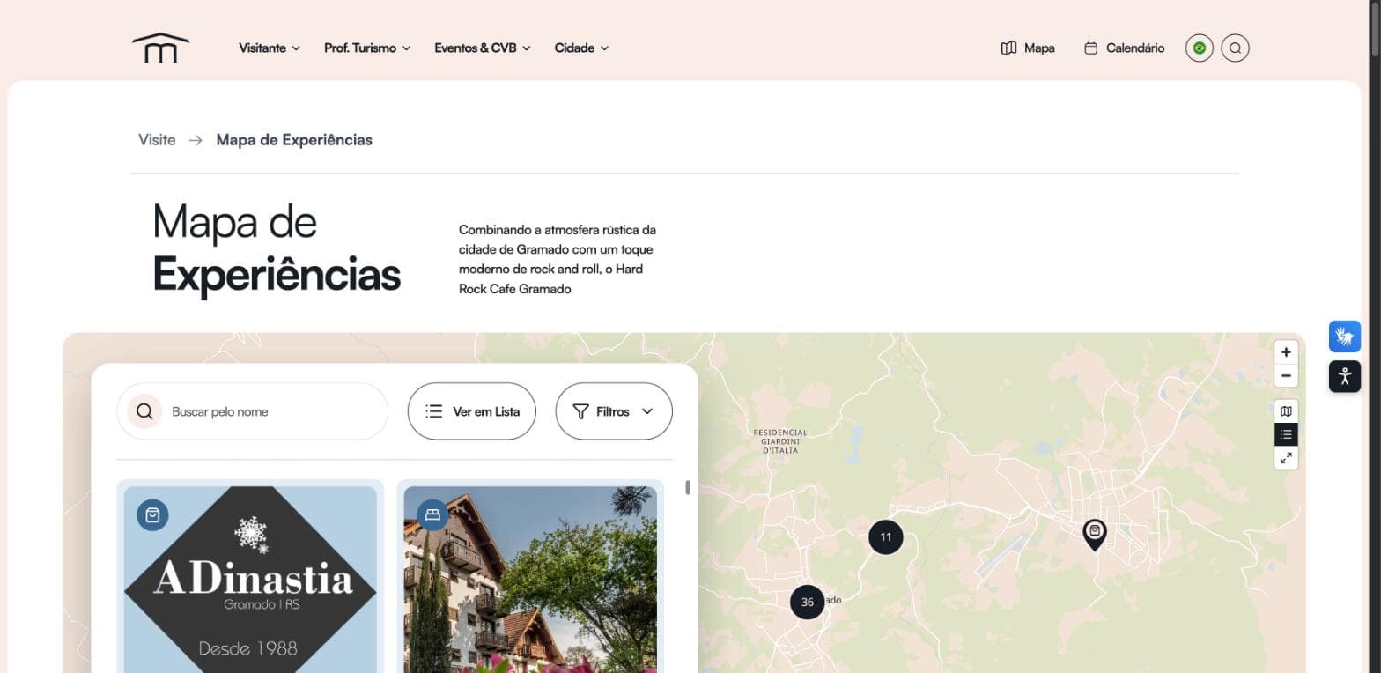Open the accessibility options widget
Viewport: 1381px width, 673px height.
pos(1344,376)
